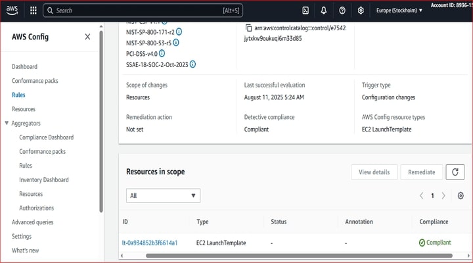Click the Compliant status in table row
The height and width of the screenshot is (263, 473).
(x=435, y=243)
